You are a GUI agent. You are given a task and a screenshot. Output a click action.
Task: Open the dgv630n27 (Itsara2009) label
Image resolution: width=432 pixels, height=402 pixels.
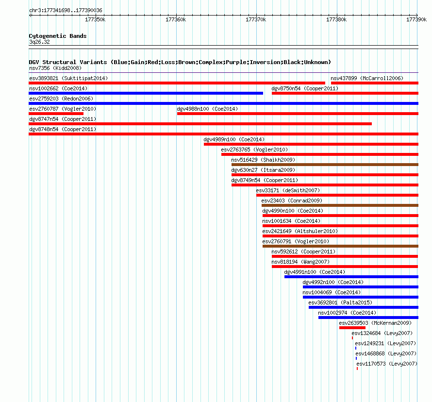(x=263, y=170)
